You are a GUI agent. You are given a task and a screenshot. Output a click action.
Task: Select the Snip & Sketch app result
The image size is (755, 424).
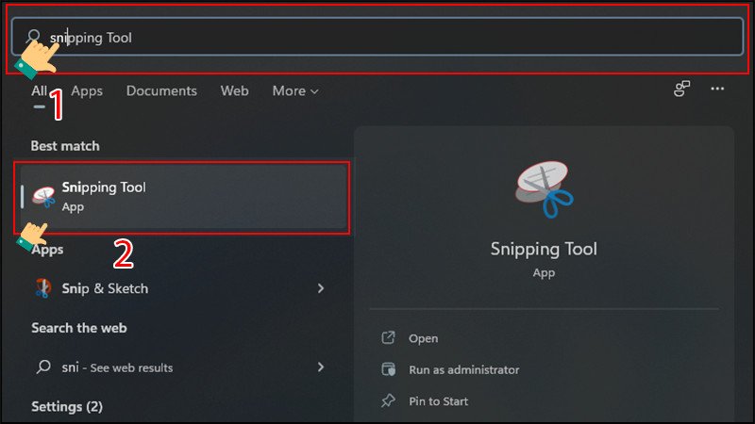179,288
